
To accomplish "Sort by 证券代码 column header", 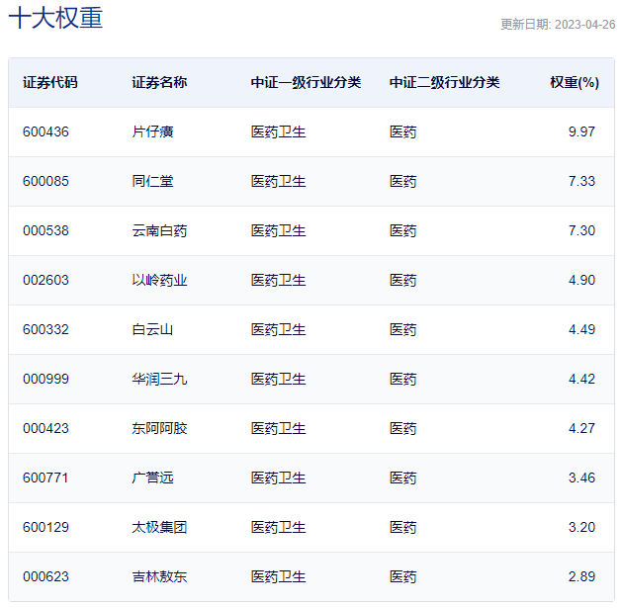I will 49,82.
